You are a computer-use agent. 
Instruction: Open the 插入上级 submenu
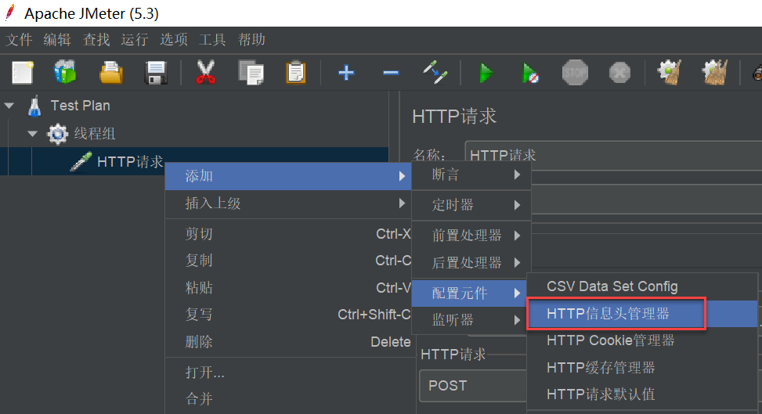(x=288, y=203)
